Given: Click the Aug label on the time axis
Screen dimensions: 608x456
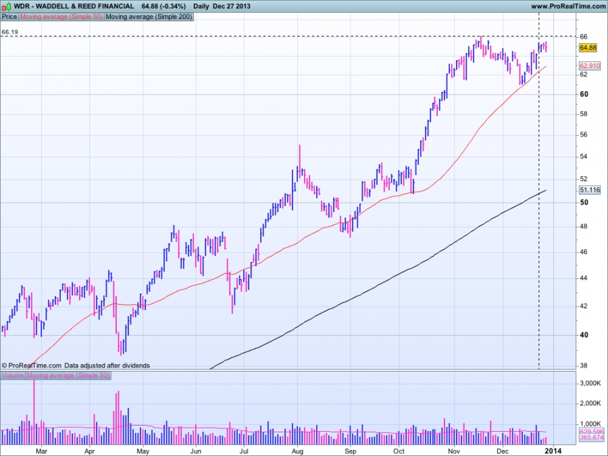Looking at the screenshot, I should 297,451.
